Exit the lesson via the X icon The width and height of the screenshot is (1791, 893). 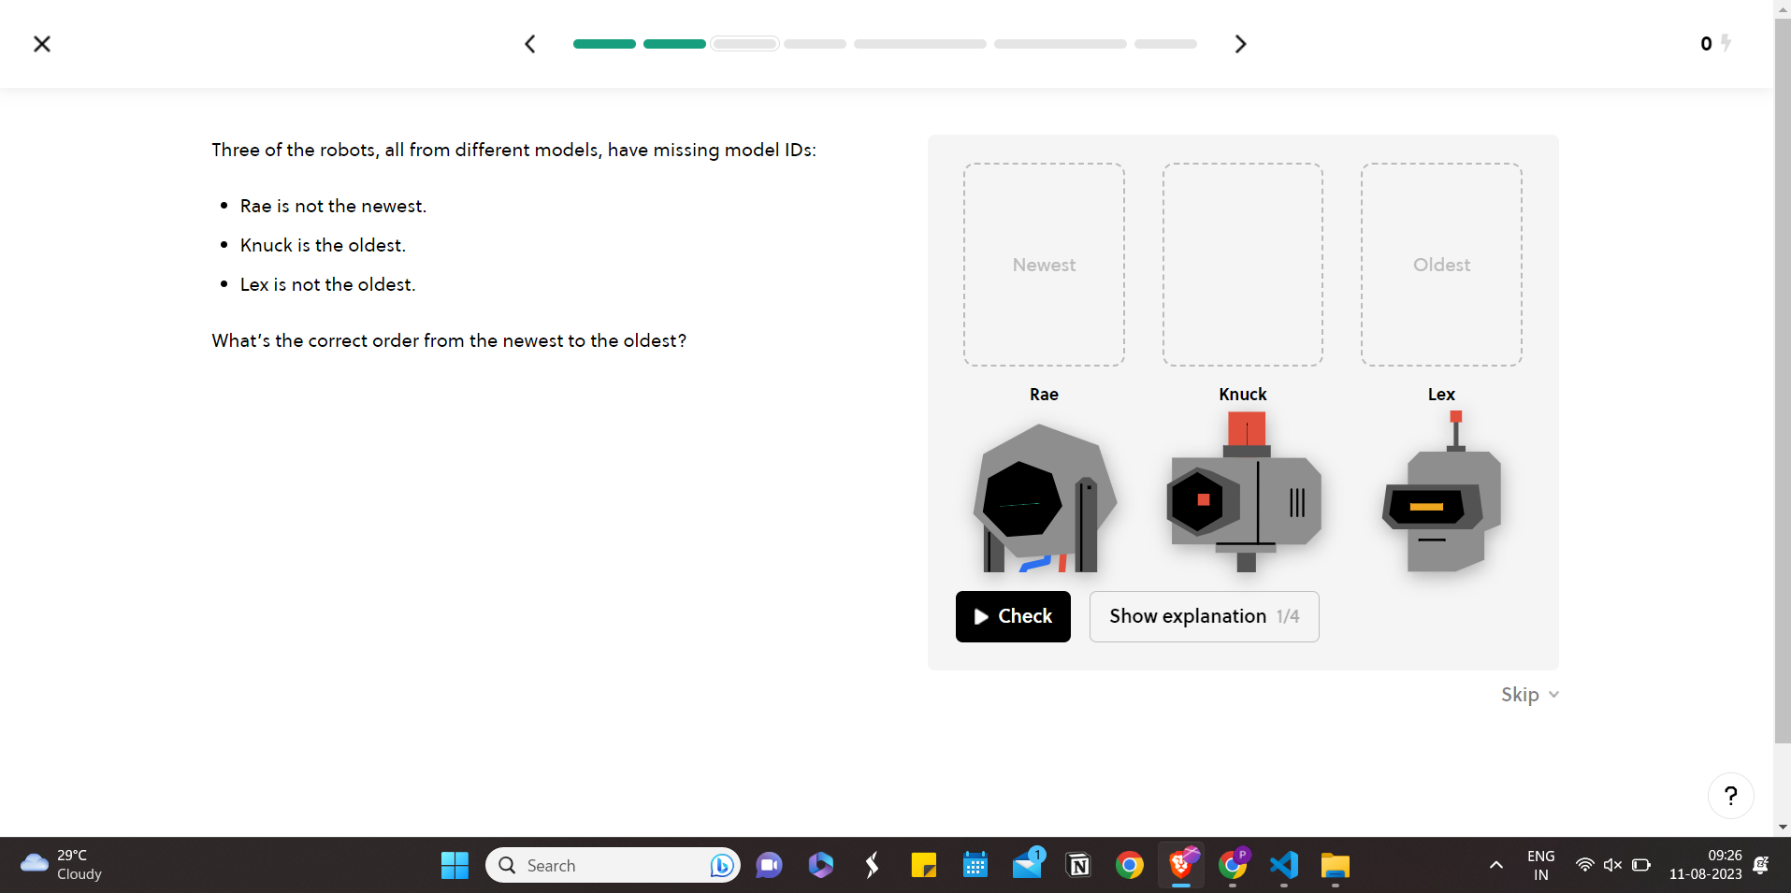tap(42, 44)
